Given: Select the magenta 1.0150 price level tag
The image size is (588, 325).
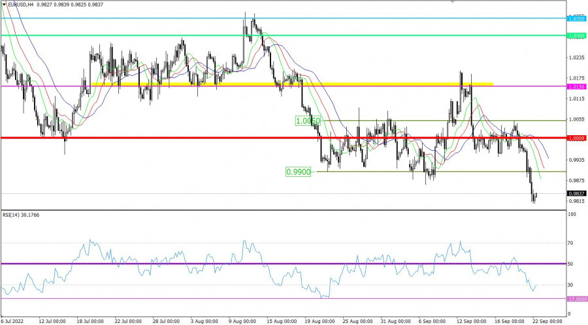Looking at the screenshot, I should 576,86.
